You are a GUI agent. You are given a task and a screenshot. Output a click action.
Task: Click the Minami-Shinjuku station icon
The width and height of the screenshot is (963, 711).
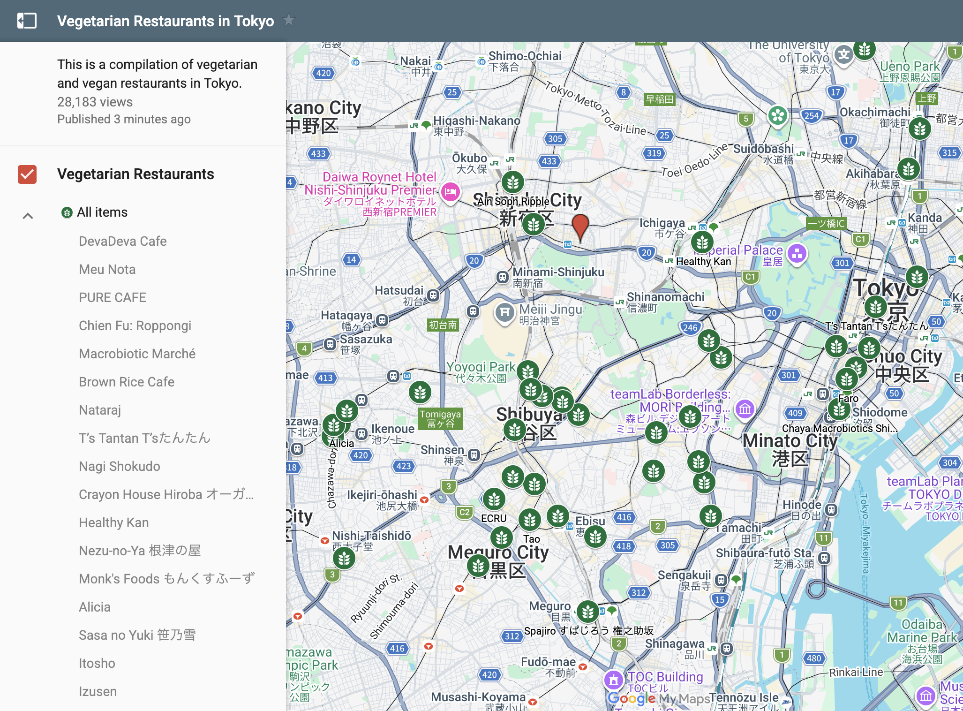tap(502, 277)
